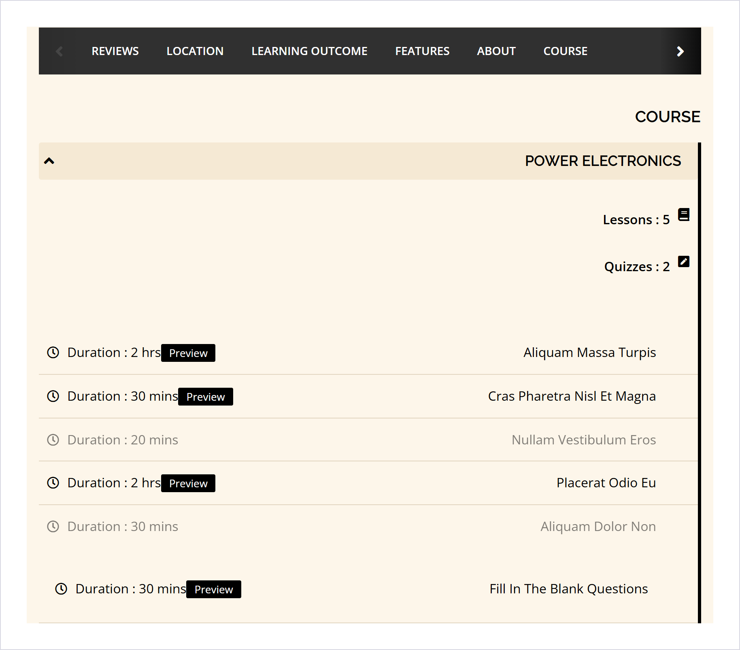
Task: Open the Fill In The Blank Questions quiz
Action: (x=568, y=589)
